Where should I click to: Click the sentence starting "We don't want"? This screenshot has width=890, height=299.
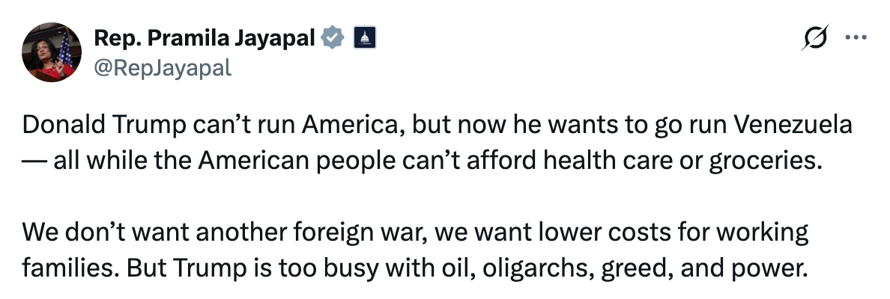225,233
